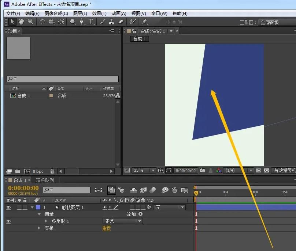296x251 pixels.
Task: Open the 文件(F) menu
Action: (x=13, y=14)
